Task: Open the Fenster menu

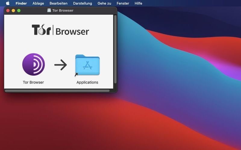Action: 123,3
